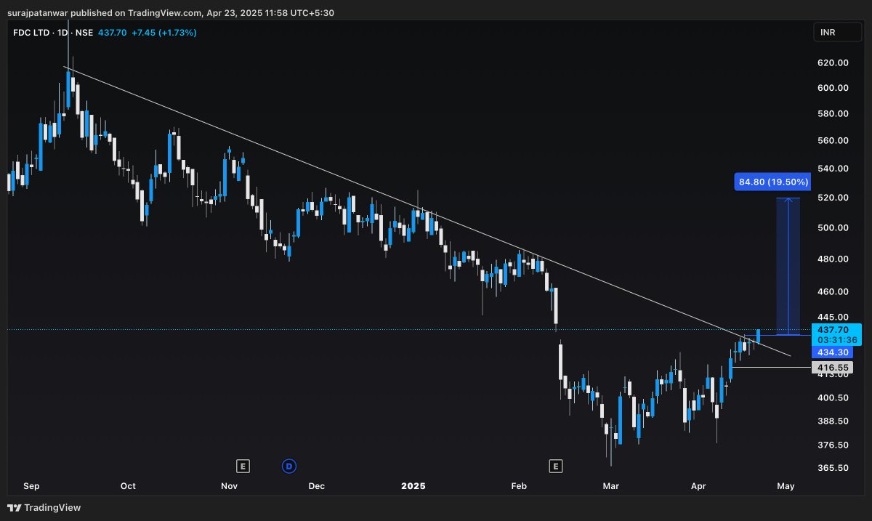Click the 365.50 price axis label
Viewport: 872px width, 521px height.
[833, 468]
